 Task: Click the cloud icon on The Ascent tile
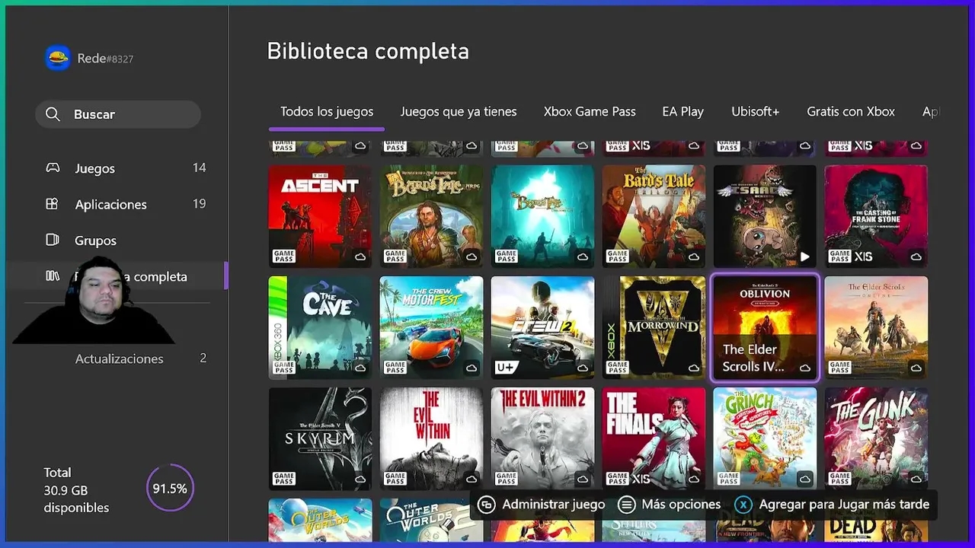[x=360, y=256]
